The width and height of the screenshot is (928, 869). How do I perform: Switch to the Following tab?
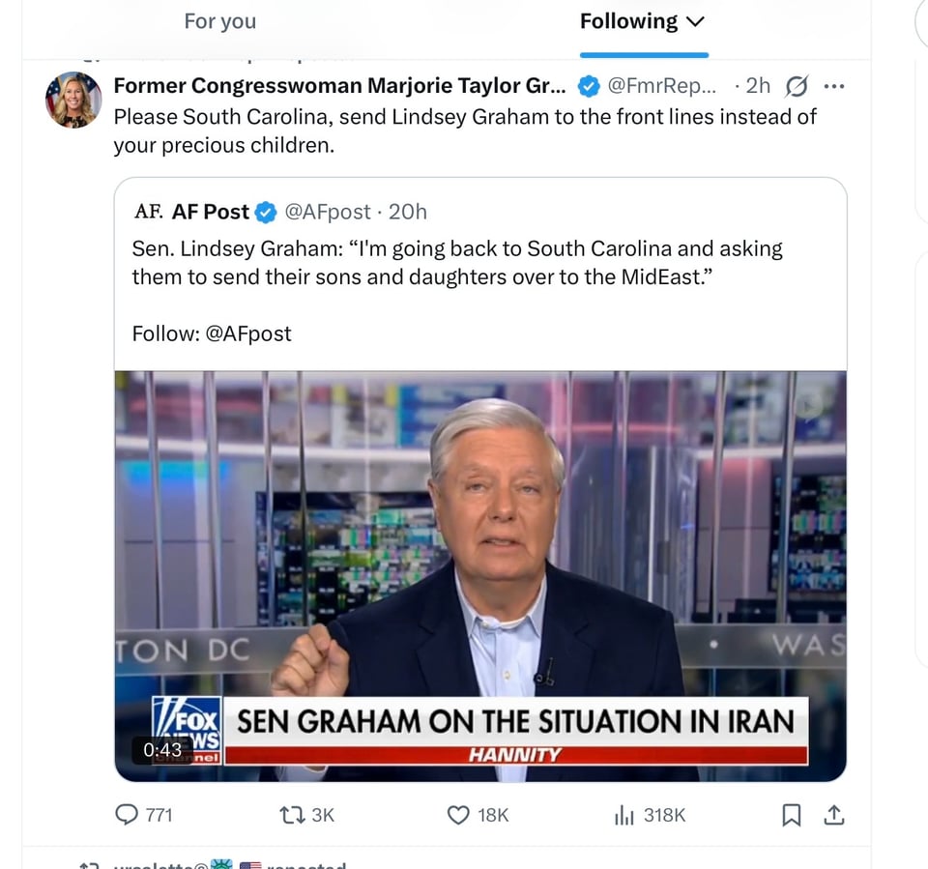[x=628, y=20]
